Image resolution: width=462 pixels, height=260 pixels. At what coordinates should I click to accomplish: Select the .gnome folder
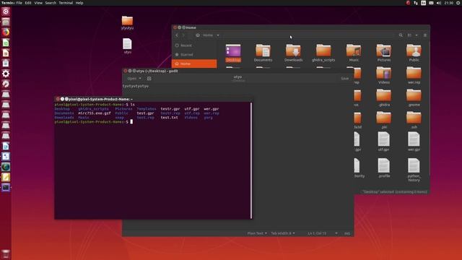[414, 98]
